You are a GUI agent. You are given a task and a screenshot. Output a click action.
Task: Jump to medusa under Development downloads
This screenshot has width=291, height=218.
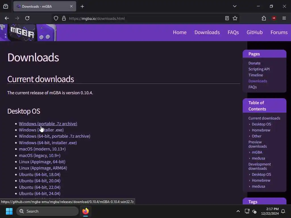(258, 186)
